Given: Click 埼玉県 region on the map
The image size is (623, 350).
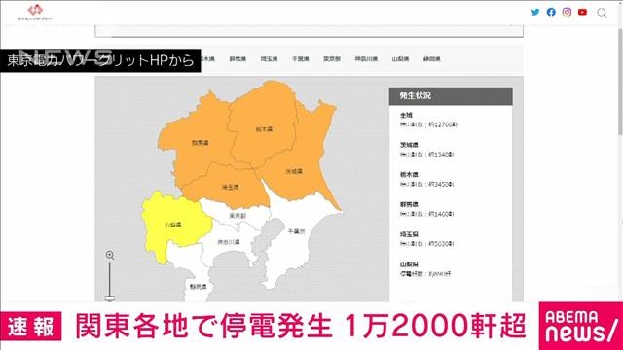Looking at the screenshot, I should [x=230, y=187].
